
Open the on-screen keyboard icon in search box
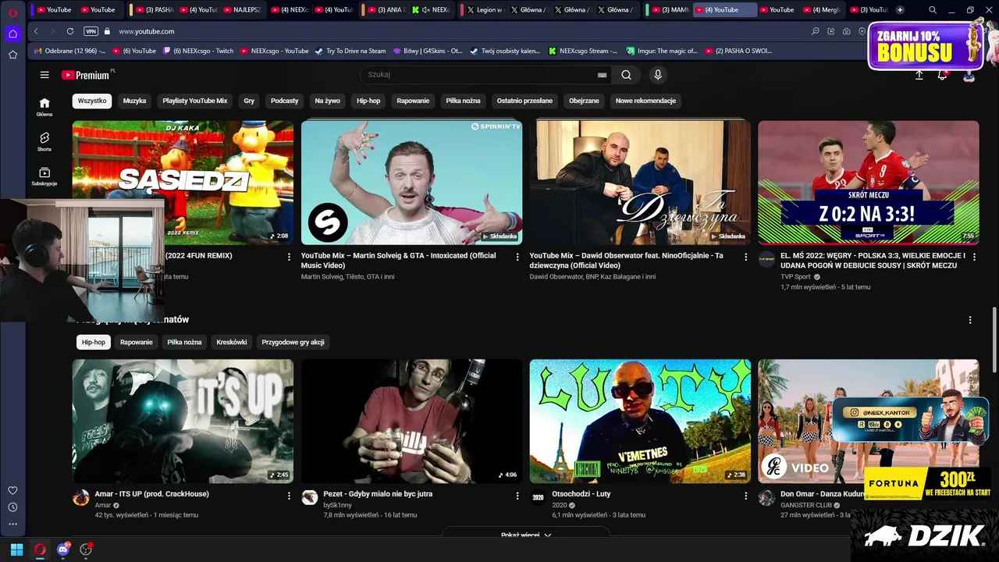coord(602,75)
